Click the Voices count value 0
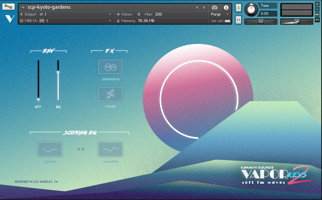Viewport: 322px width, 200px height. [139, 14]
